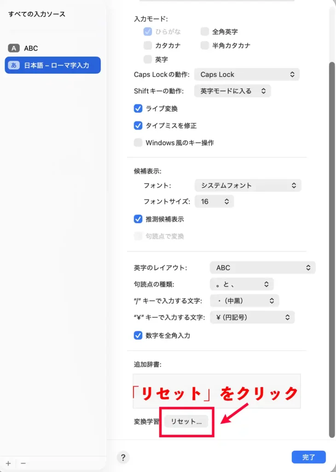
Task: Toggle the ライブ変換 checkbox
Action: tap(138, 109)
